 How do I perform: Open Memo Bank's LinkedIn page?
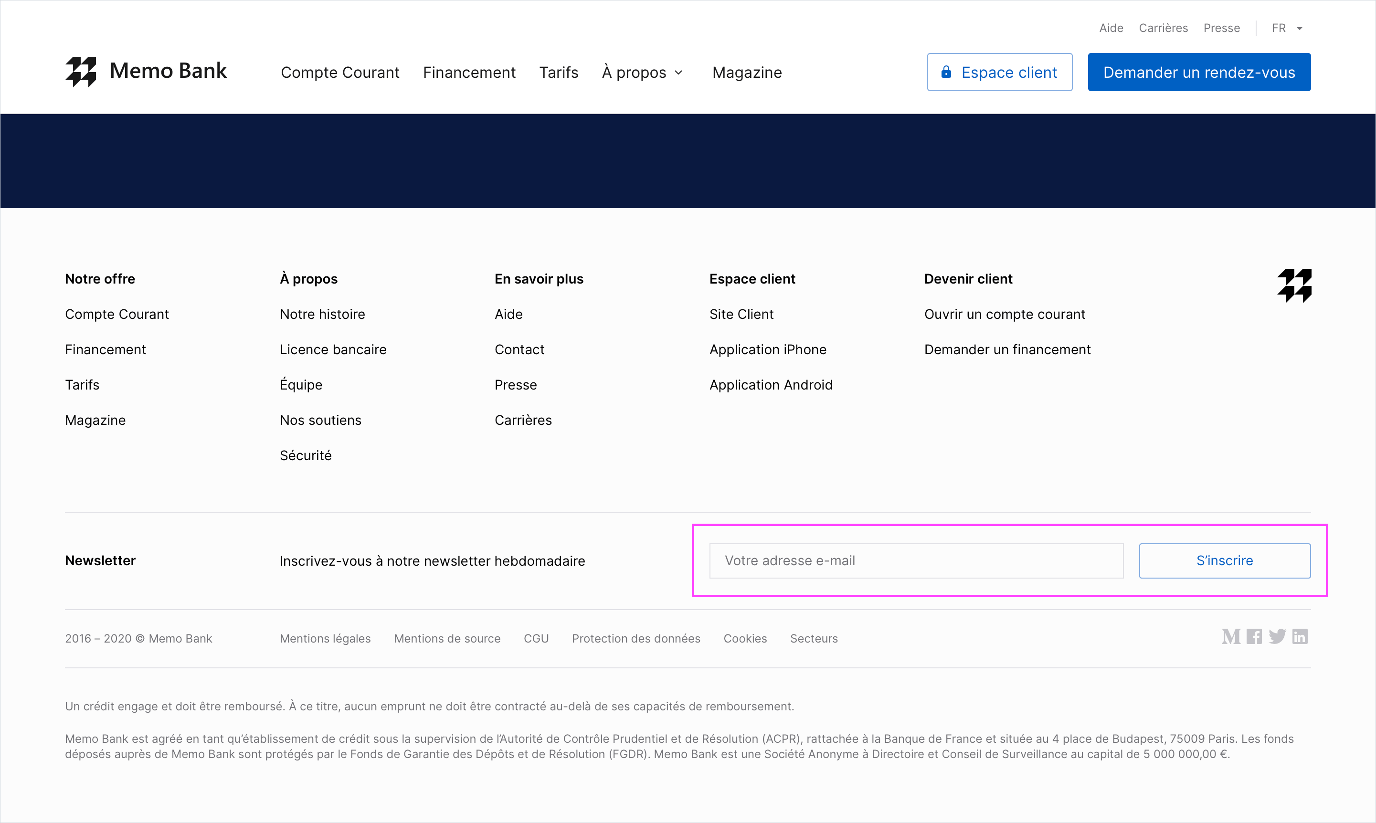(x=1301, y=637)
